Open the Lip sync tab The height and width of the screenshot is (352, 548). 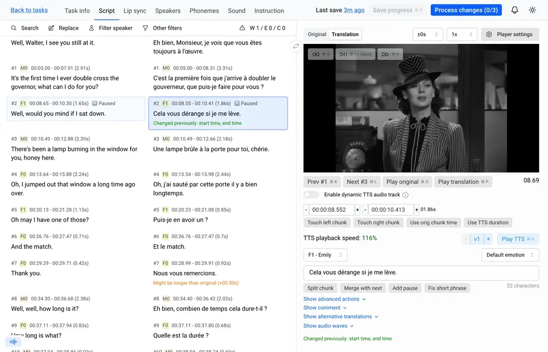point(134,10)
